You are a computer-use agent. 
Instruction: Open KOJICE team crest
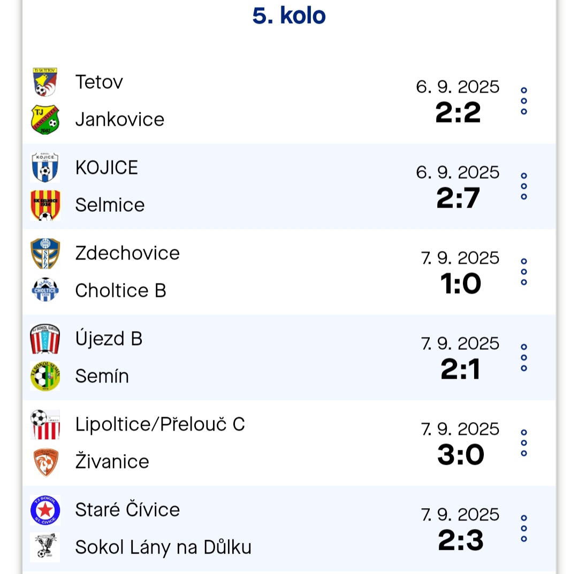pyautogui.click(x=45, y=167)
